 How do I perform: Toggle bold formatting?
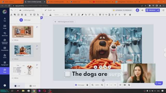(72, 15)
